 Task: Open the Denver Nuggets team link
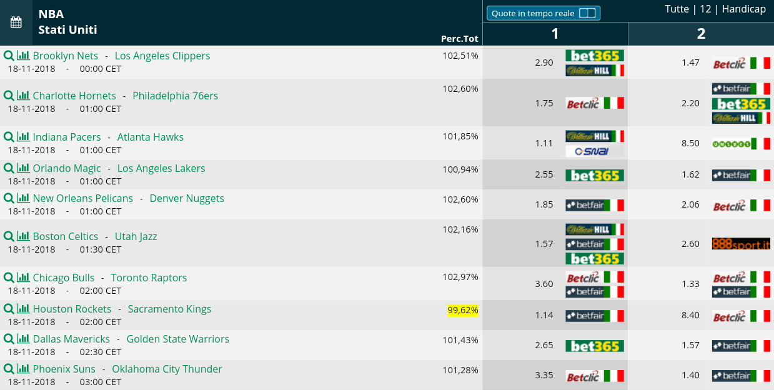(x=187, y=198)
